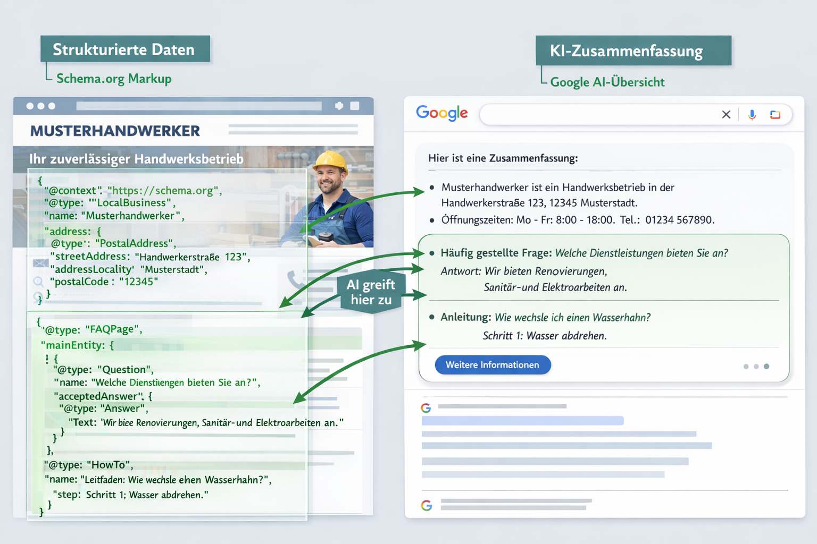Click the Weitere Informationen button

click(x=492, y=365)
